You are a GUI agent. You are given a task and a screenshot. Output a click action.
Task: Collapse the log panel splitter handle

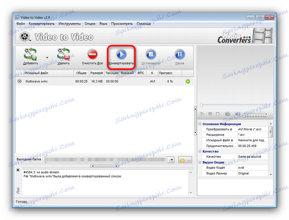pyautogui.click(x=105, y=166)
